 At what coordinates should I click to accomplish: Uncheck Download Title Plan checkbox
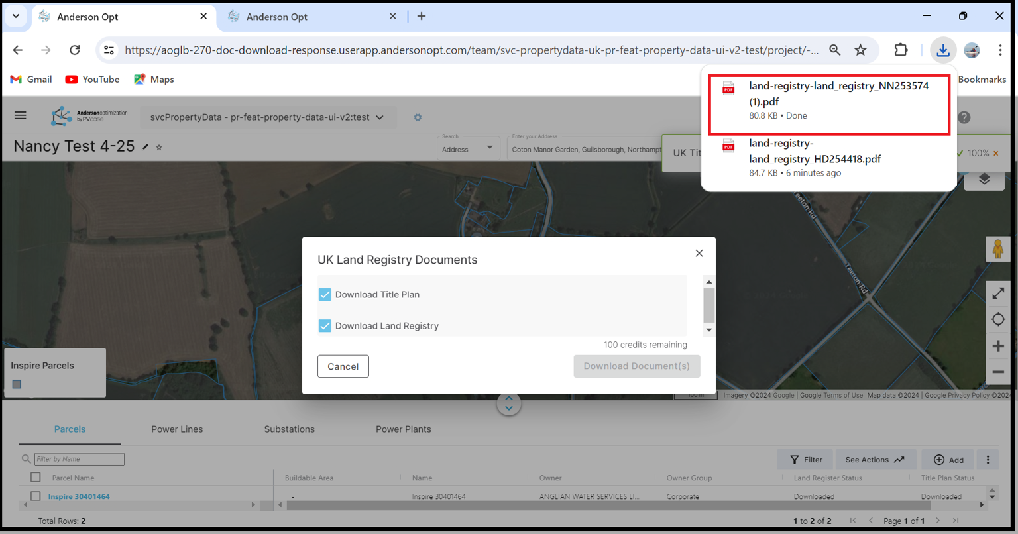click(325, 295)
